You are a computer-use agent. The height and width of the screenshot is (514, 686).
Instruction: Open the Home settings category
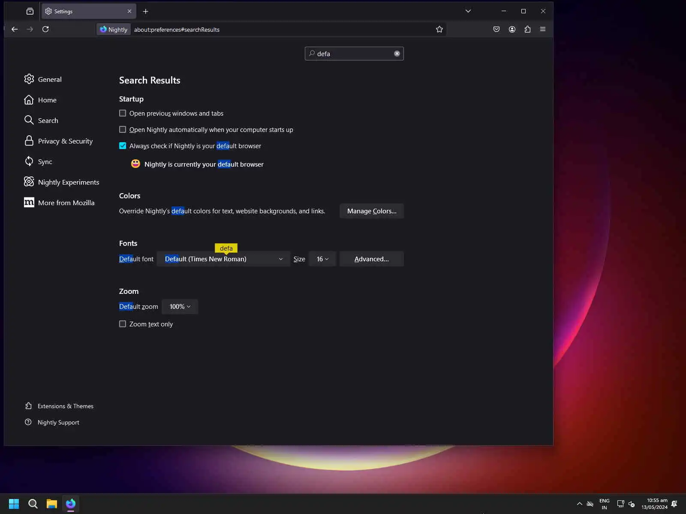pyautogui.click(x=40, y=100)
